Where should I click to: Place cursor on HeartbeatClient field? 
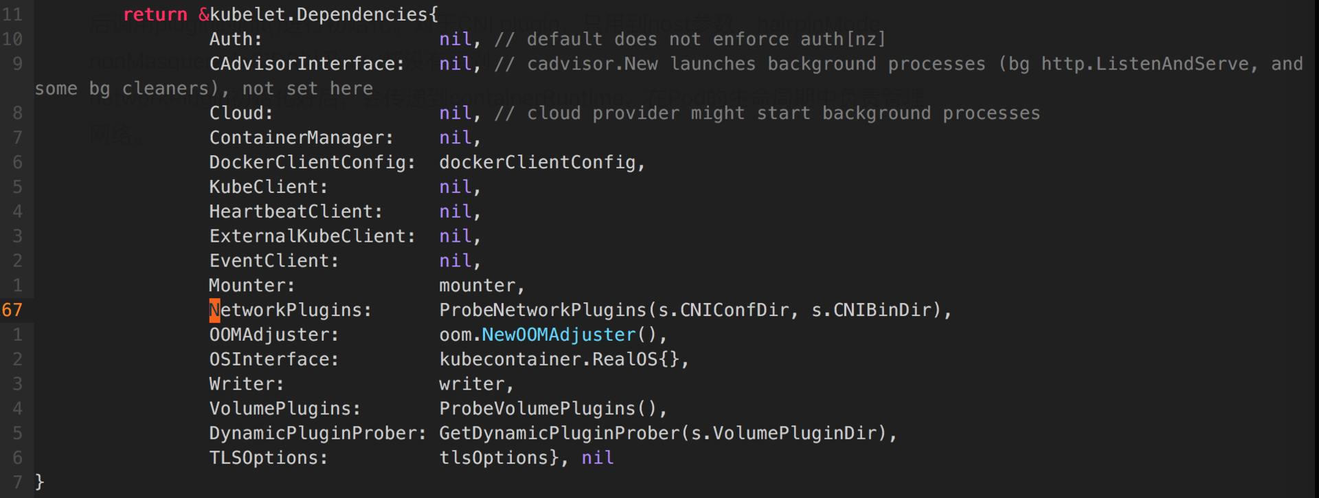pos(295,212)
